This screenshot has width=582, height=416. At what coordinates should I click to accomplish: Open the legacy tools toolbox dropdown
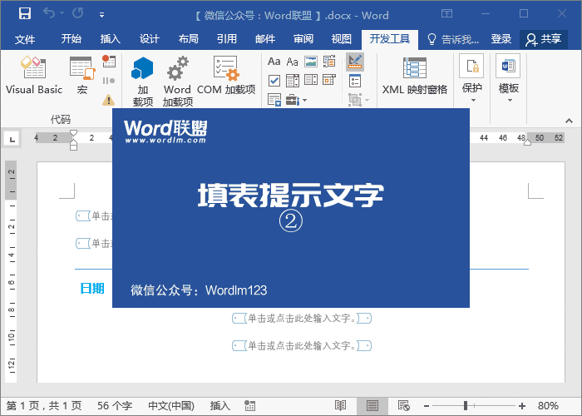click(296, 100)
